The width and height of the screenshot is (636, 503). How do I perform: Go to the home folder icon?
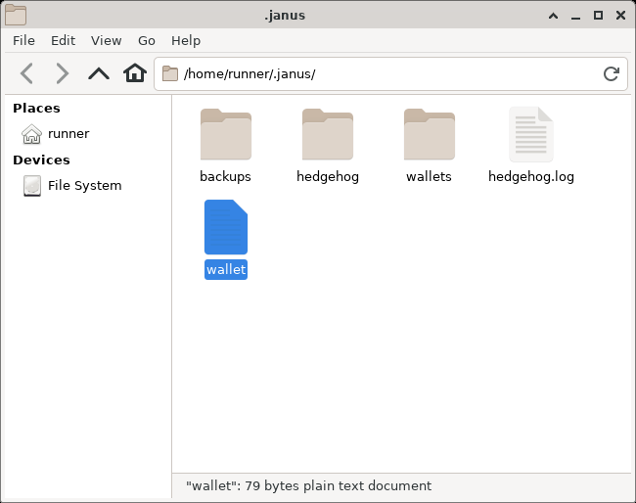pyautogui.click(x=135, y=73)
